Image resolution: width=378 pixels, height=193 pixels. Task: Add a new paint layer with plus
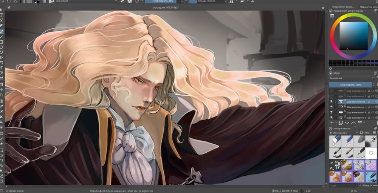(332, 123)
